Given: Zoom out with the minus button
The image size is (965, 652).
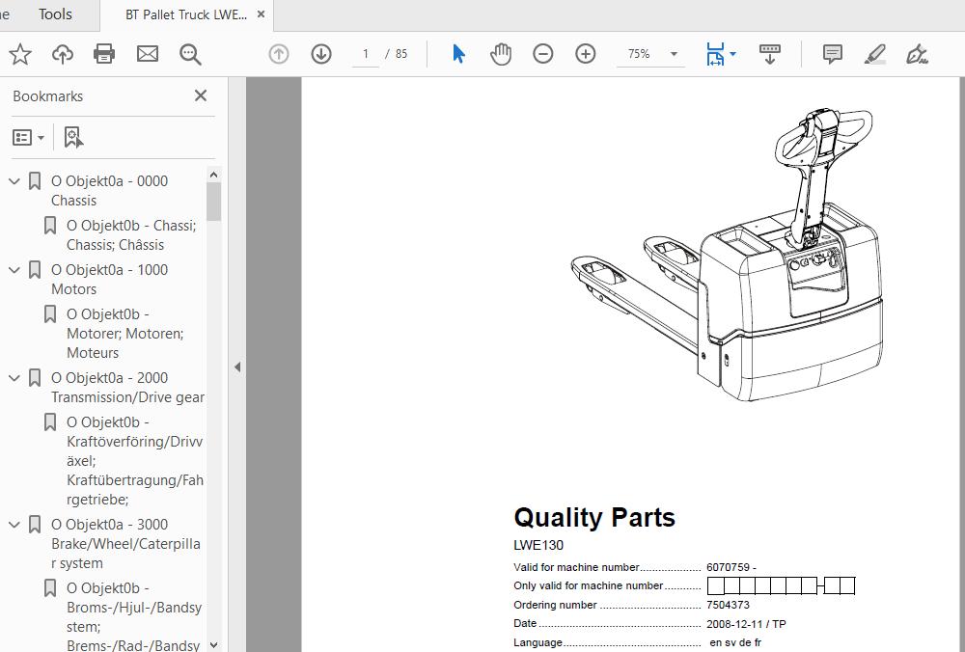Looking at the screenshot, I should tap(543, 54).
